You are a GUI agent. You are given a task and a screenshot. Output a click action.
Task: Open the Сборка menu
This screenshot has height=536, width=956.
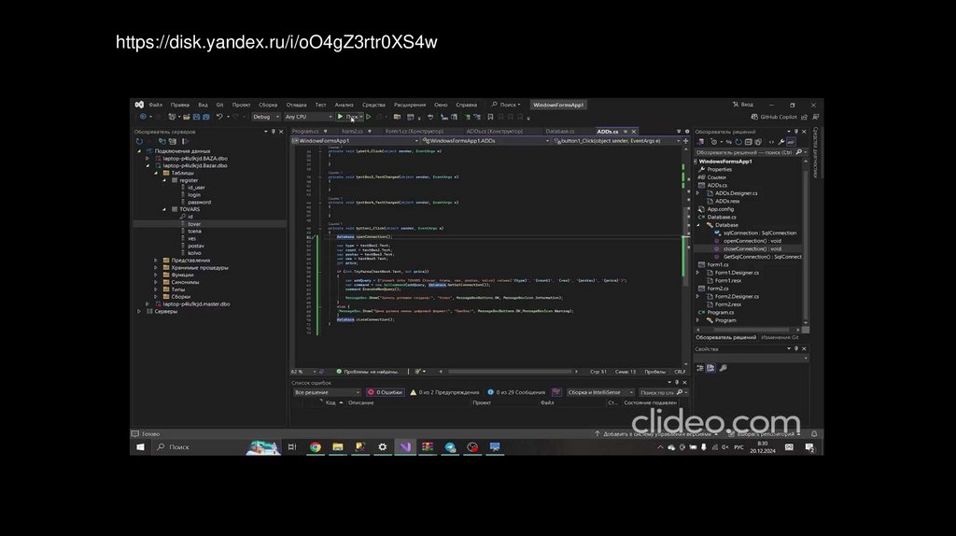tap(268, 105)
